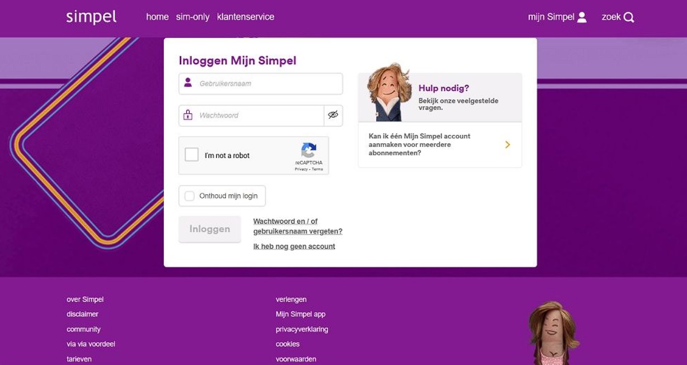The image size is (687, 365).
Task: Toggle password visibility eye icon
Action: coord(333,115)
